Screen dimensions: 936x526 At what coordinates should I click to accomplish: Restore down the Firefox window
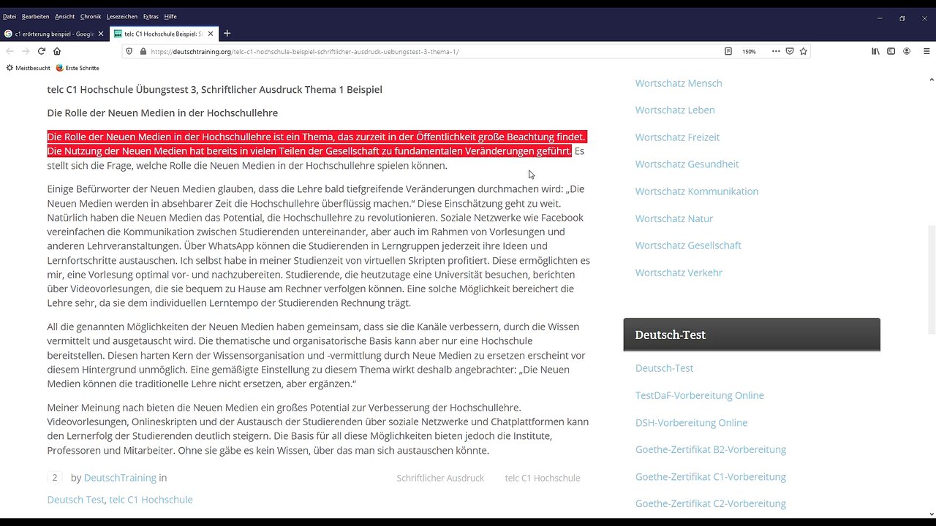[x=902, y=18]
